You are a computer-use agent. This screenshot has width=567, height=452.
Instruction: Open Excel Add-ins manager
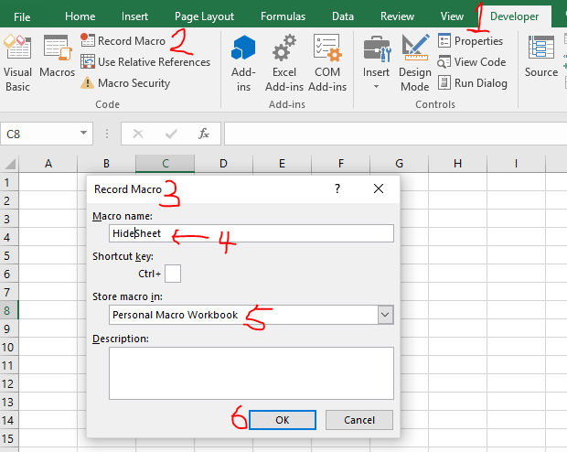pyautogui.click(x=284, y=63)
